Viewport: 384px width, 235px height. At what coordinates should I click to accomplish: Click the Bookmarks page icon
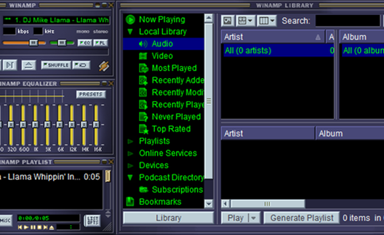(131, 202)
